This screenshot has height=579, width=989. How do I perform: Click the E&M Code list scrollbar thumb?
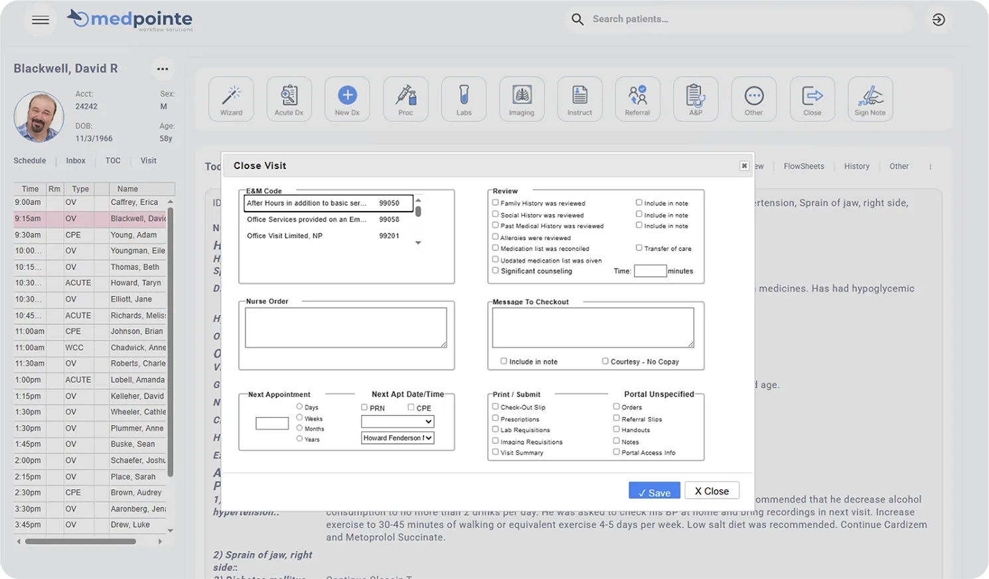pyautogui.click(x=418, y=212)
